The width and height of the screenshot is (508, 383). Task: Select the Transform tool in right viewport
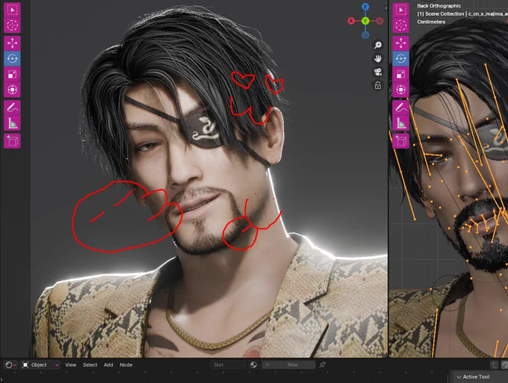(x=400, y=90)
